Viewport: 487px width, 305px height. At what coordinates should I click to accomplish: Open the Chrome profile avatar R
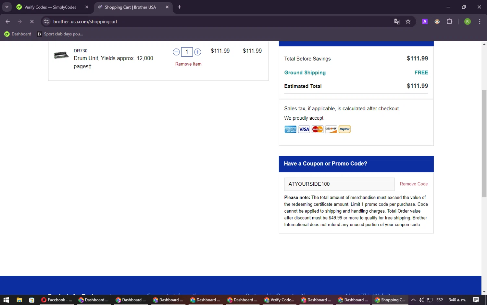pos(468,21)
